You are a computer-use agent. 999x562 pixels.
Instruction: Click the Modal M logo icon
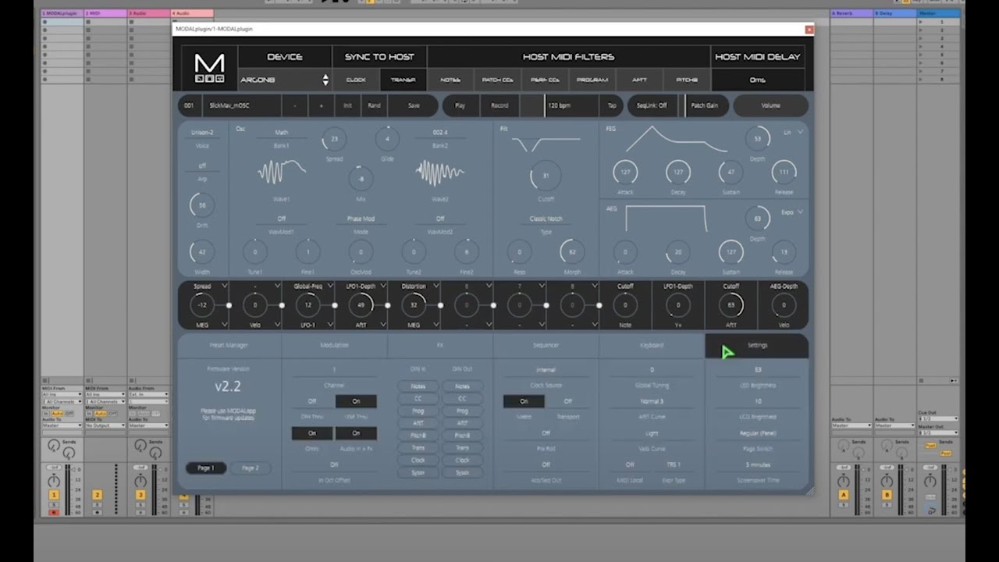209,69
